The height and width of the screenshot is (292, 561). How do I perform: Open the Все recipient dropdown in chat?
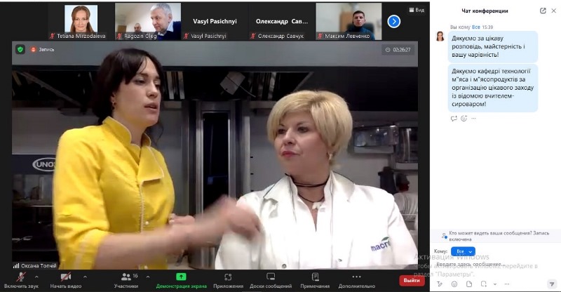point(461,251)
